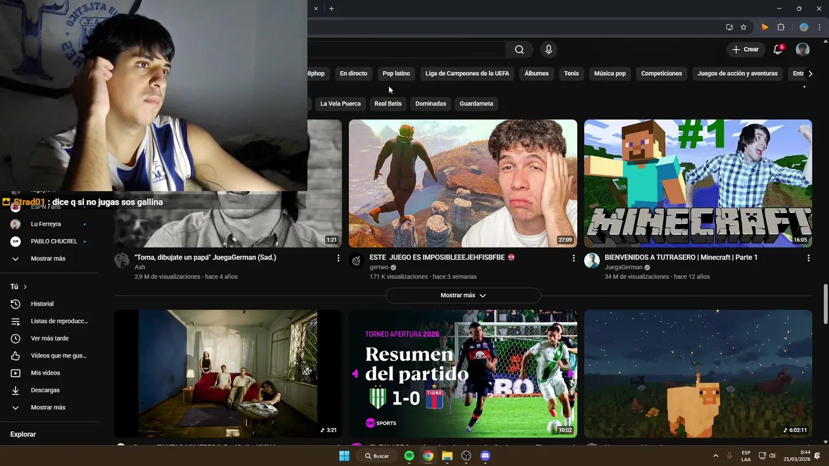This screenshot has width=829, height=466.
Task: Show hidden system tray icons chevron
Action: click(x=716, y=456)
